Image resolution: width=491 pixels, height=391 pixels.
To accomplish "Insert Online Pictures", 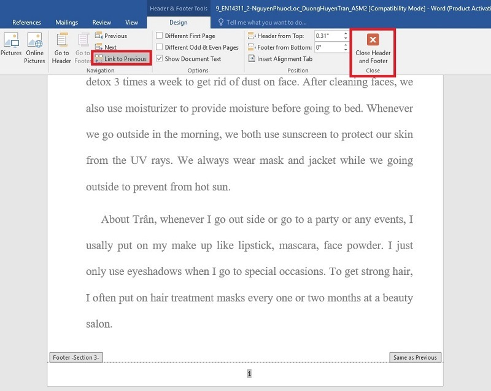I will pos(34,48).
